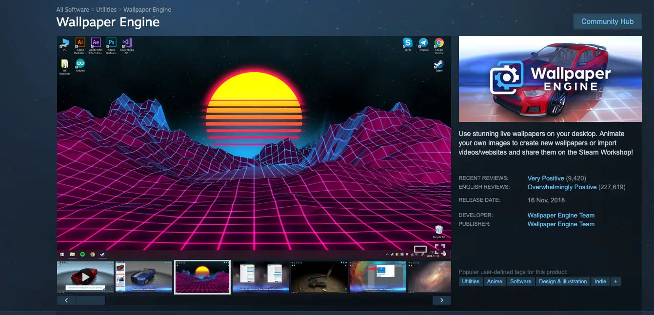Screen dimensions: 654x315
Task: Select the performance options dialog thumbnail
Action: coord(261,277)
